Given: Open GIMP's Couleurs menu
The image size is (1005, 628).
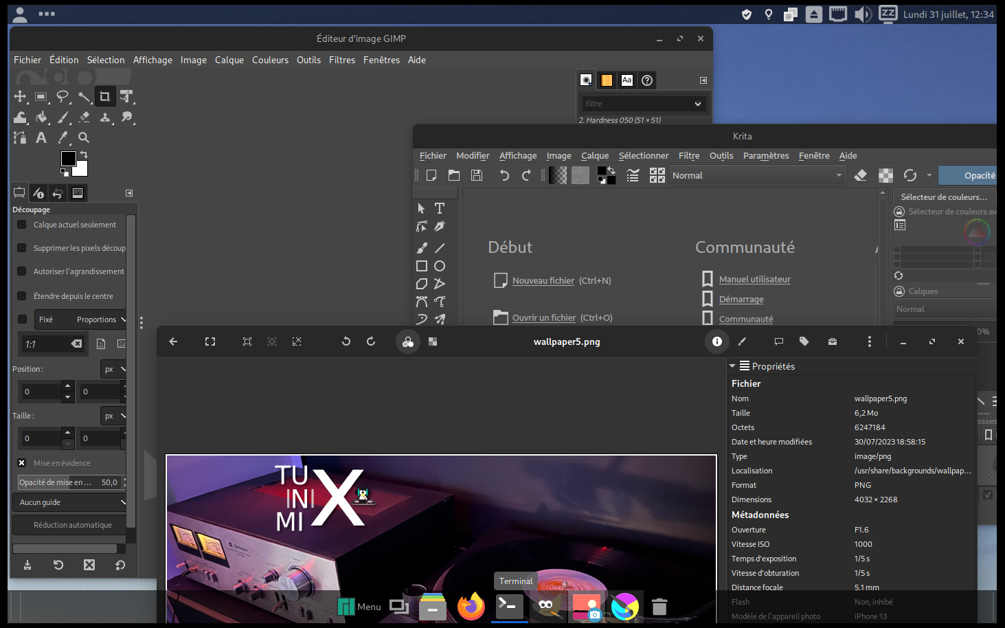Looking at the screenshot, I should (x=270, y=60).
